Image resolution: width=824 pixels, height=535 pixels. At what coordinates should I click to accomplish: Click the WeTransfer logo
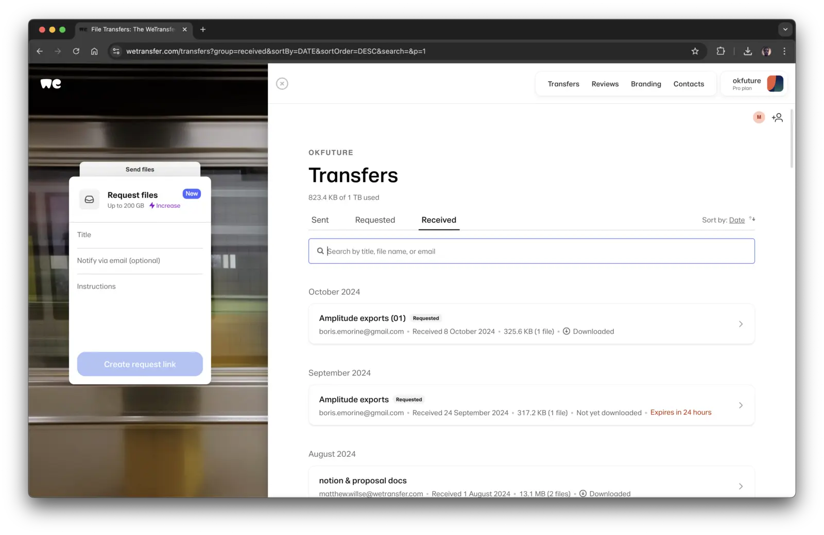(50, 84)
